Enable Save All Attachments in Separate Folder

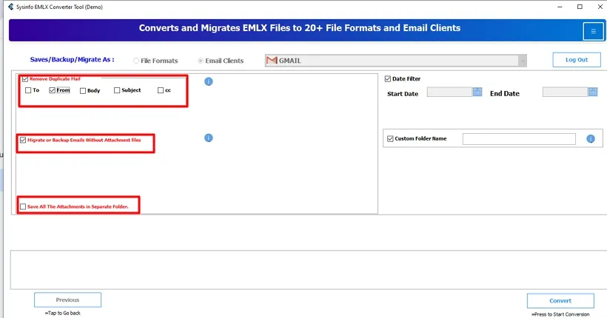click(x=24, y=206)
